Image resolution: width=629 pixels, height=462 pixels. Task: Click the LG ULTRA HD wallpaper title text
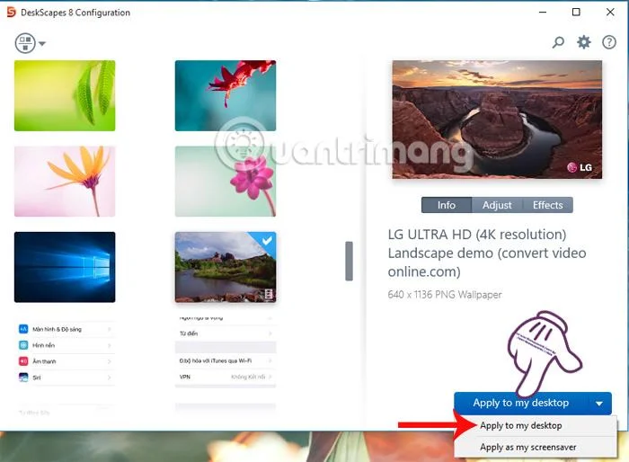click(x=487, y=253)
